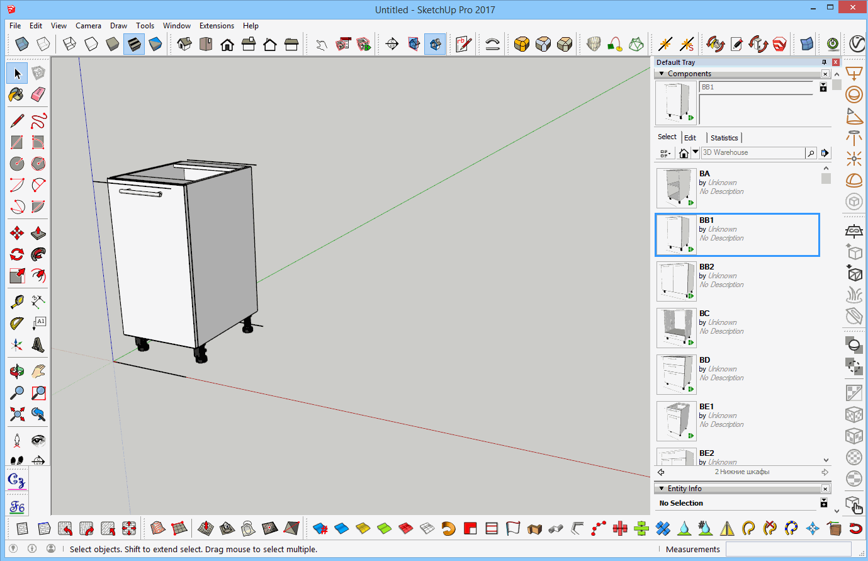868x561 pixels.
Task: Open the Camera menu
Action: pyautogui.click(x=88, y=26)
